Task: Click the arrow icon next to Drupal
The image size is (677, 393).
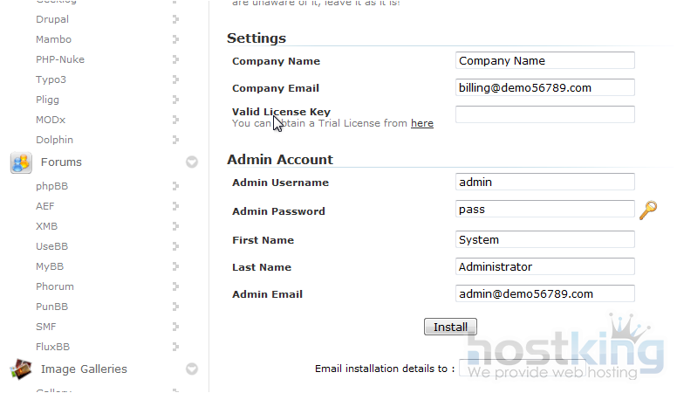Action: [175, 19]
